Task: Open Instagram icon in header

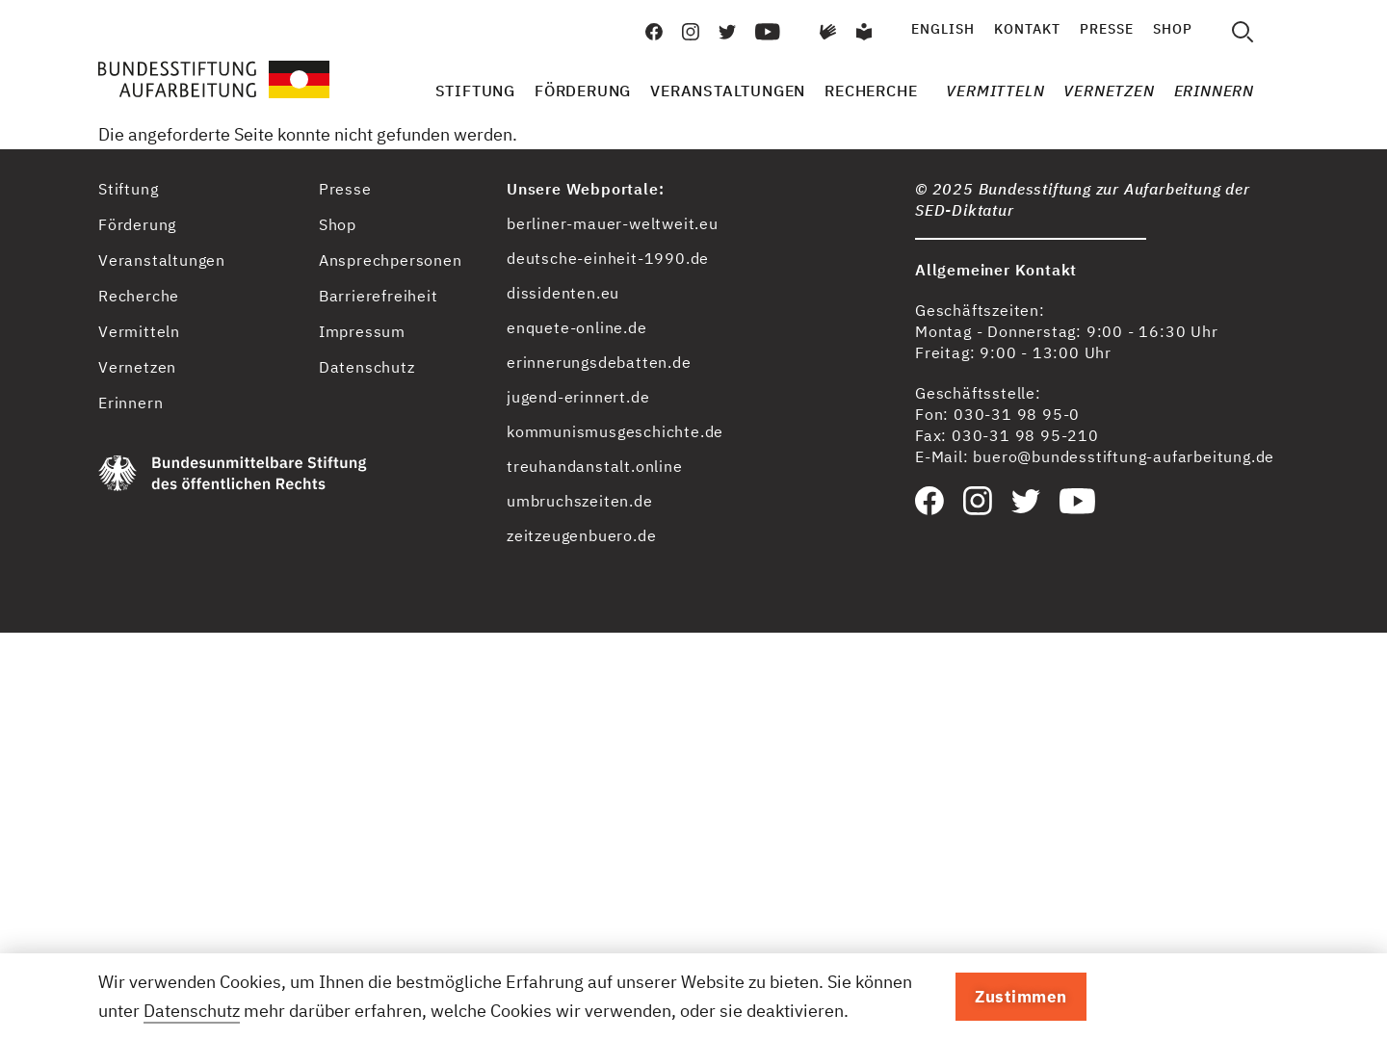Action: click(x=691, y=32)
